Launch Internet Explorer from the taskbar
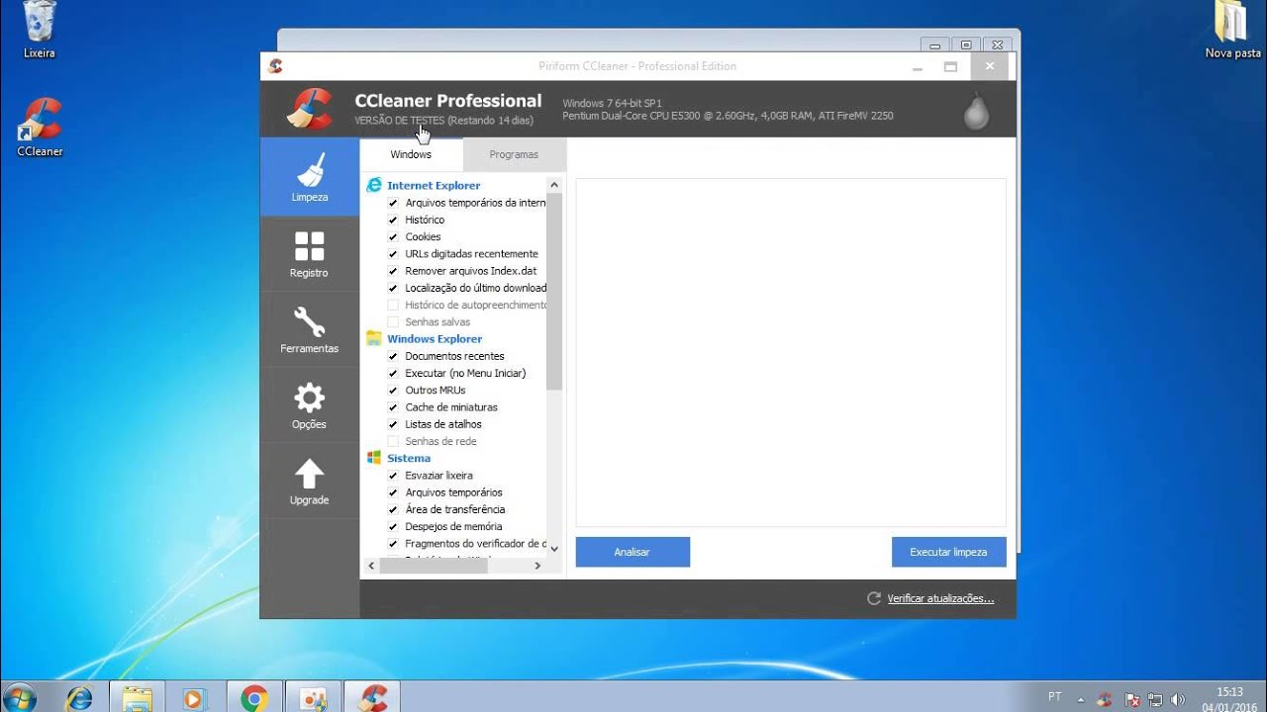Image resolution: width=1267 pixels, height=712 pixels. [78, 697]
